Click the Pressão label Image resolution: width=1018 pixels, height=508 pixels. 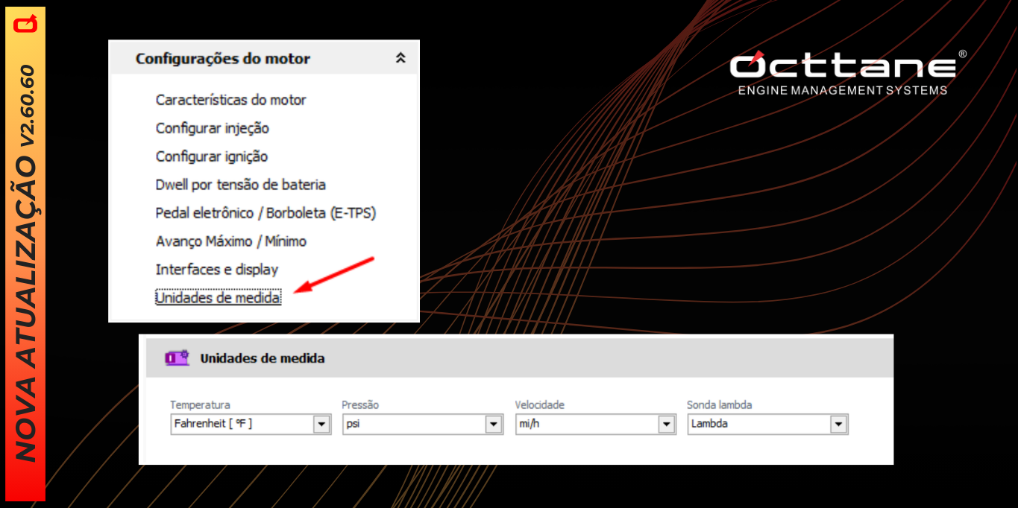click(x=361, y=405)
